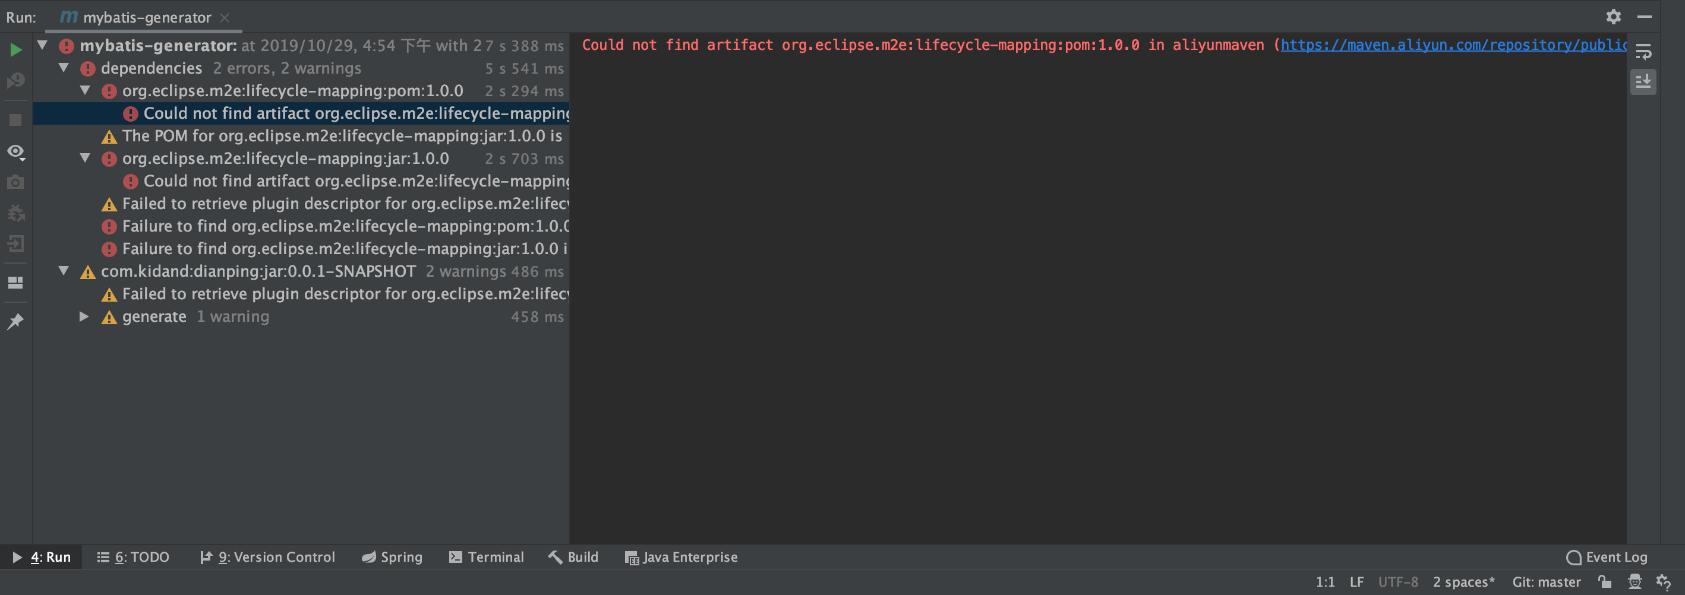The height and width of the screenshot is (595, 1685).
Task: Open Run panel gear settings
Action: tap(1613, 17)
